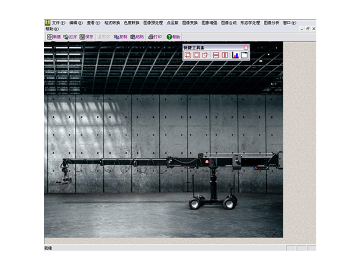Screen dimensions: 360x270
Task: Open the 图像分析 (Image Analysis) menu
Action: click(x=271, y=22)
